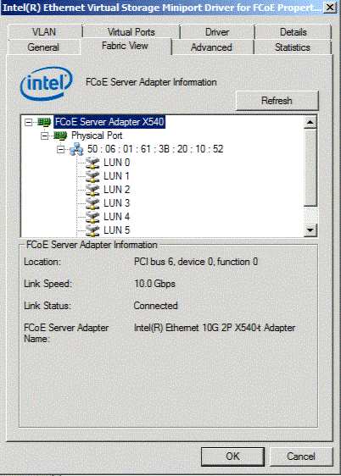Click the 'Intel(R) Ethernet 10G 2P X540-t Adapter' name
Image resolution: width=341 pixels, height=476 pixels.
click(215, 328)
